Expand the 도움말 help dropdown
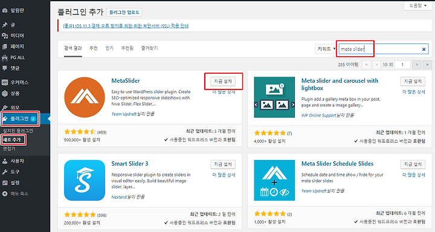Viewport: 435px width, 232px height. click(x=418, y=5)
